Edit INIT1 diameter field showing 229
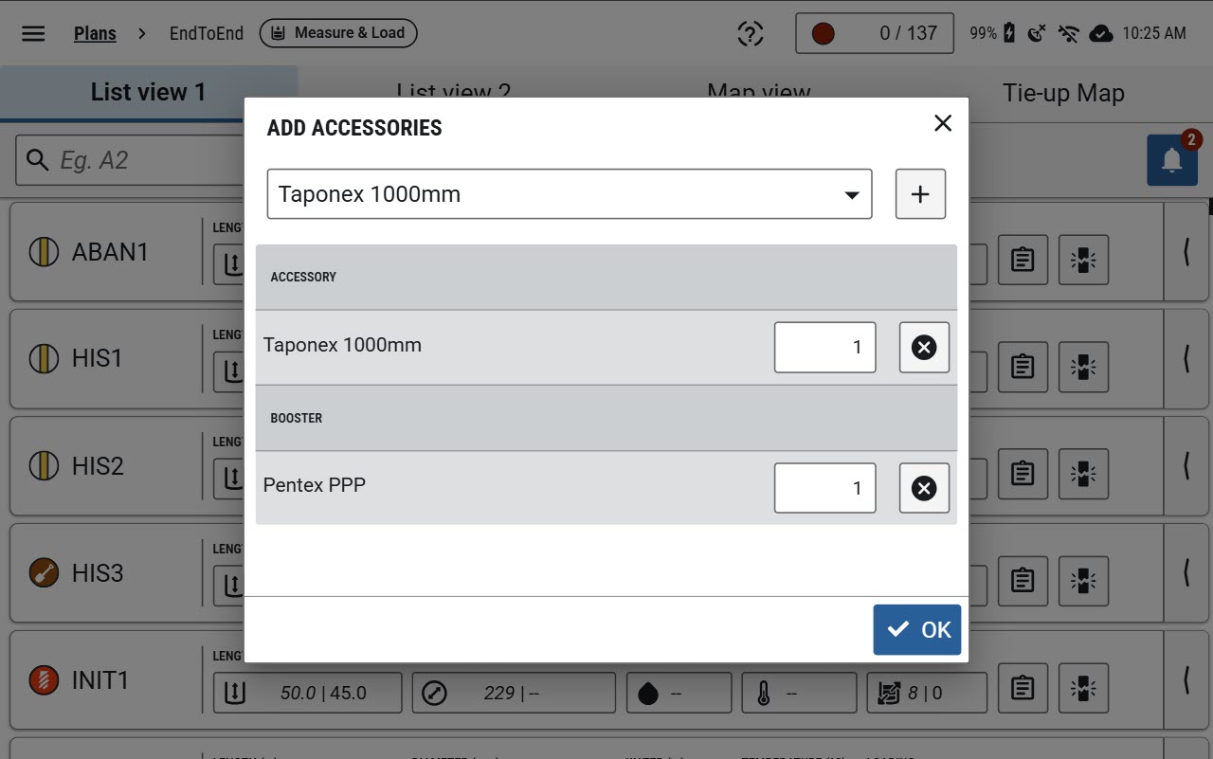Image resolution: width=1213 pixels, height=759 pixels. [514, 693]
